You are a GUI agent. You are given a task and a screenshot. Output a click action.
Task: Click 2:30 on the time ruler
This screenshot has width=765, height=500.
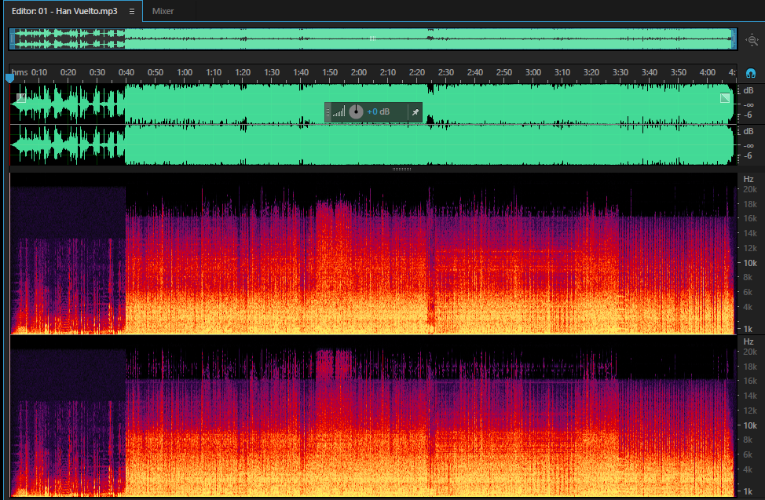pos(446,72)
